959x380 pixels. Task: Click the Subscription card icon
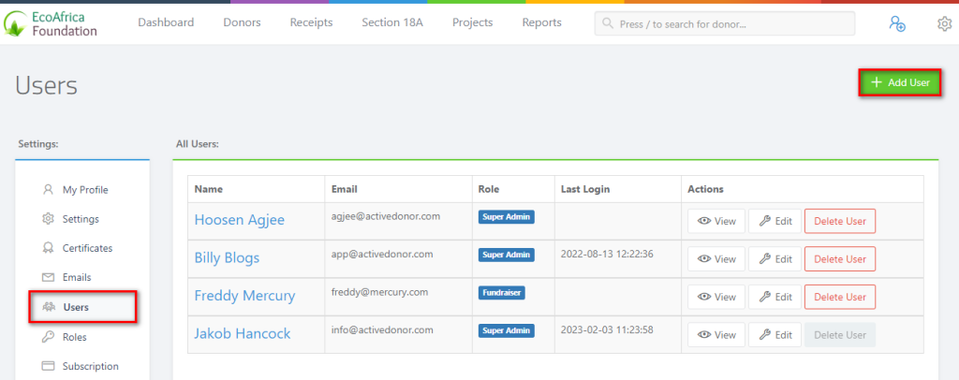coord(48,366)
